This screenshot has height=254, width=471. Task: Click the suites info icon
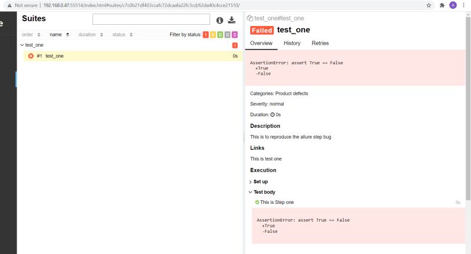(x=220, y=20)
